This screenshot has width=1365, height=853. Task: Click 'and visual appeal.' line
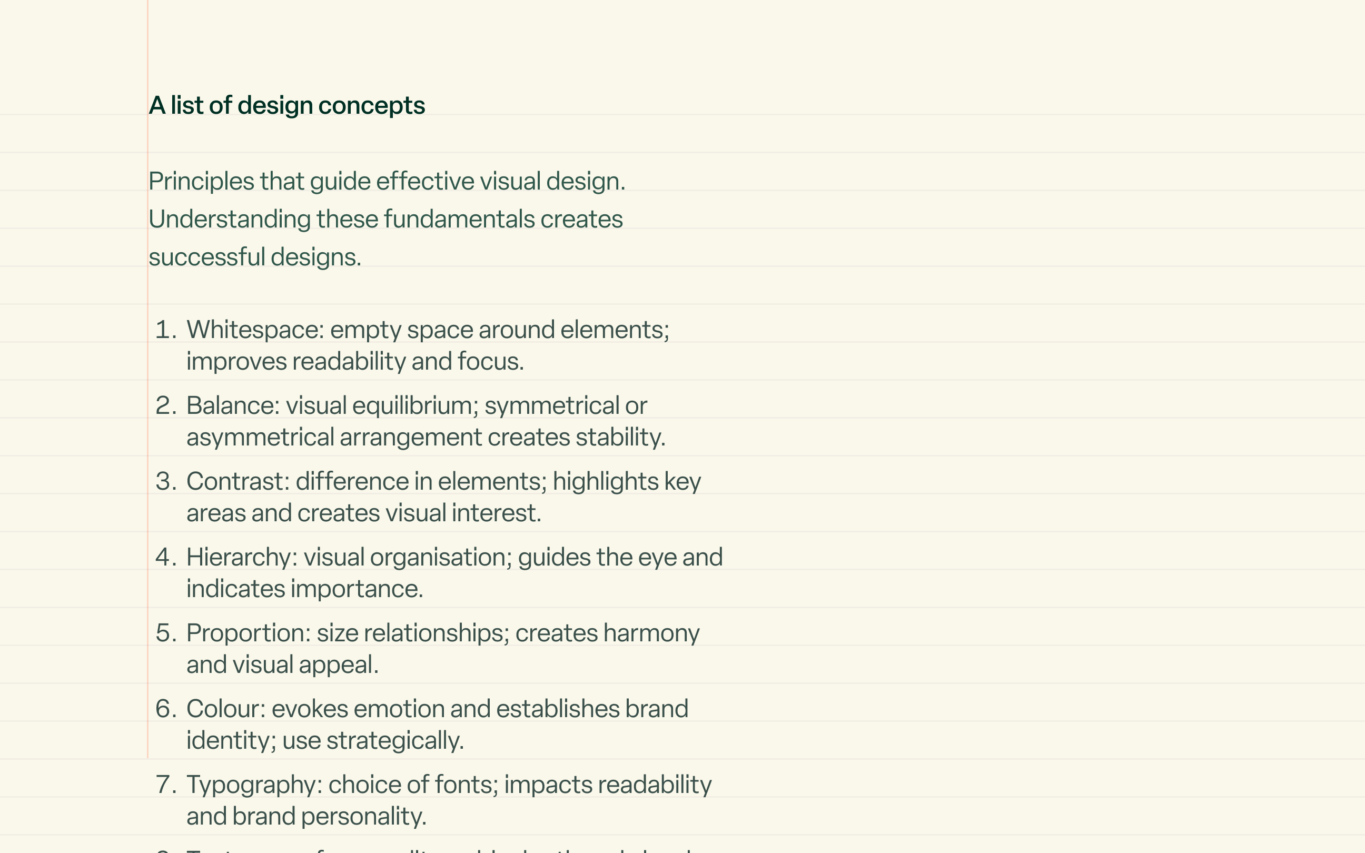[283, 664]
